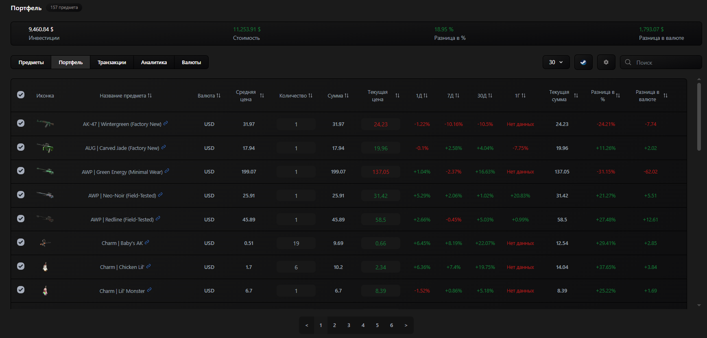This screenshot has height=338, width=707.
Task: Uncheck the Charm Chicken Lil' row checkbox
Action: [21, 266]
